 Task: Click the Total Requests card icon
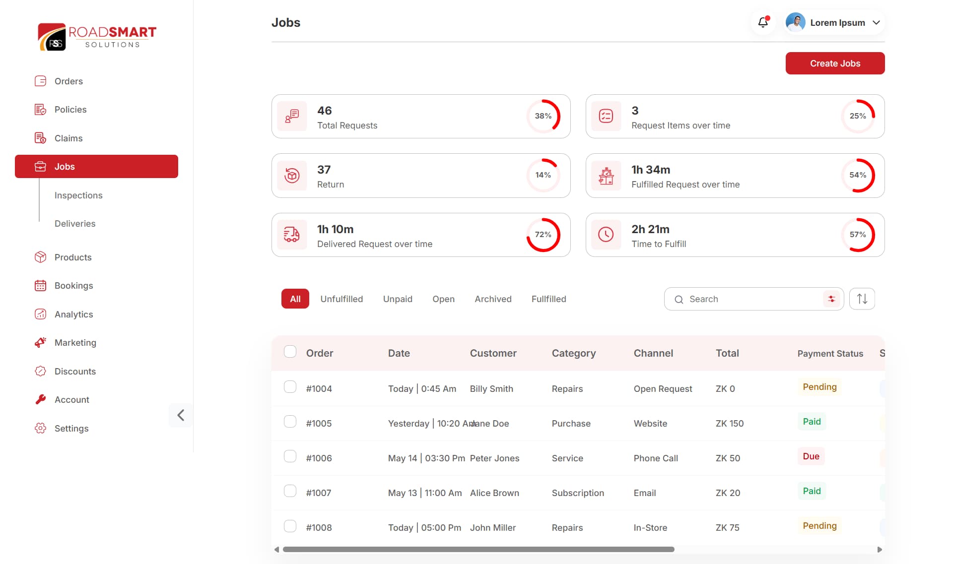(x=292, y=116)
